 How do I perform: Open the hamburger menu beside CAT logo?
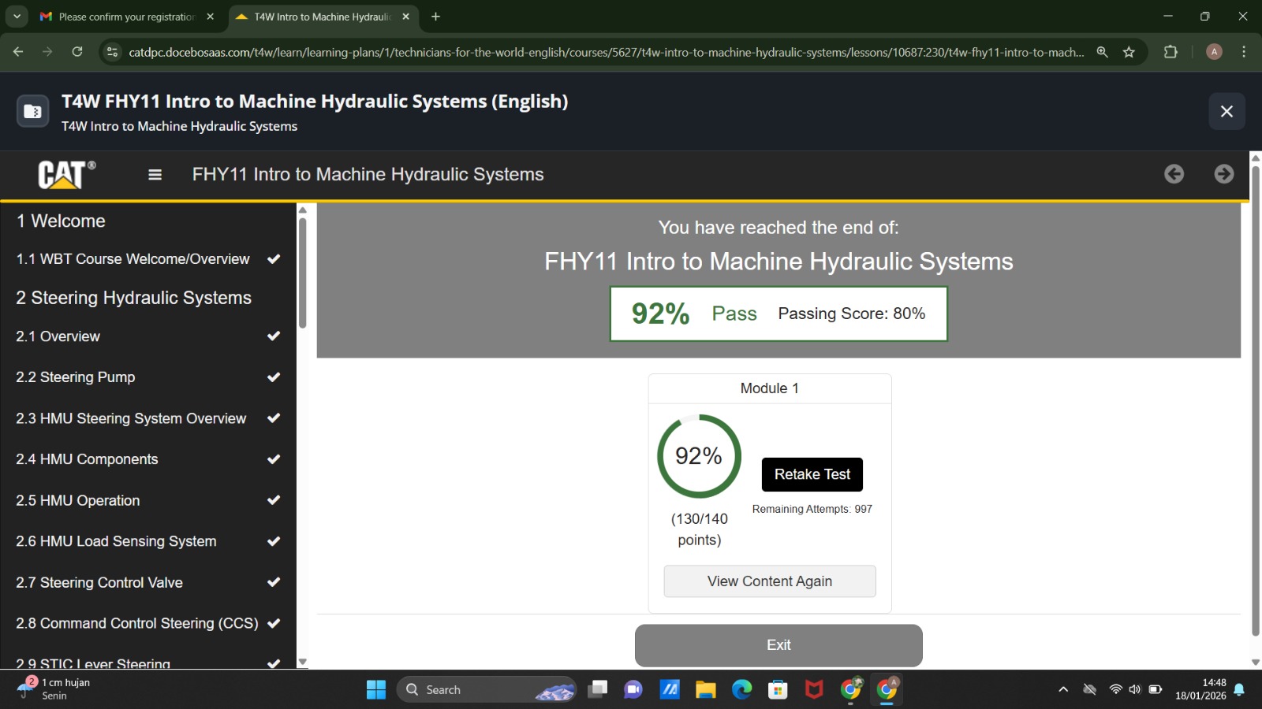155,175
